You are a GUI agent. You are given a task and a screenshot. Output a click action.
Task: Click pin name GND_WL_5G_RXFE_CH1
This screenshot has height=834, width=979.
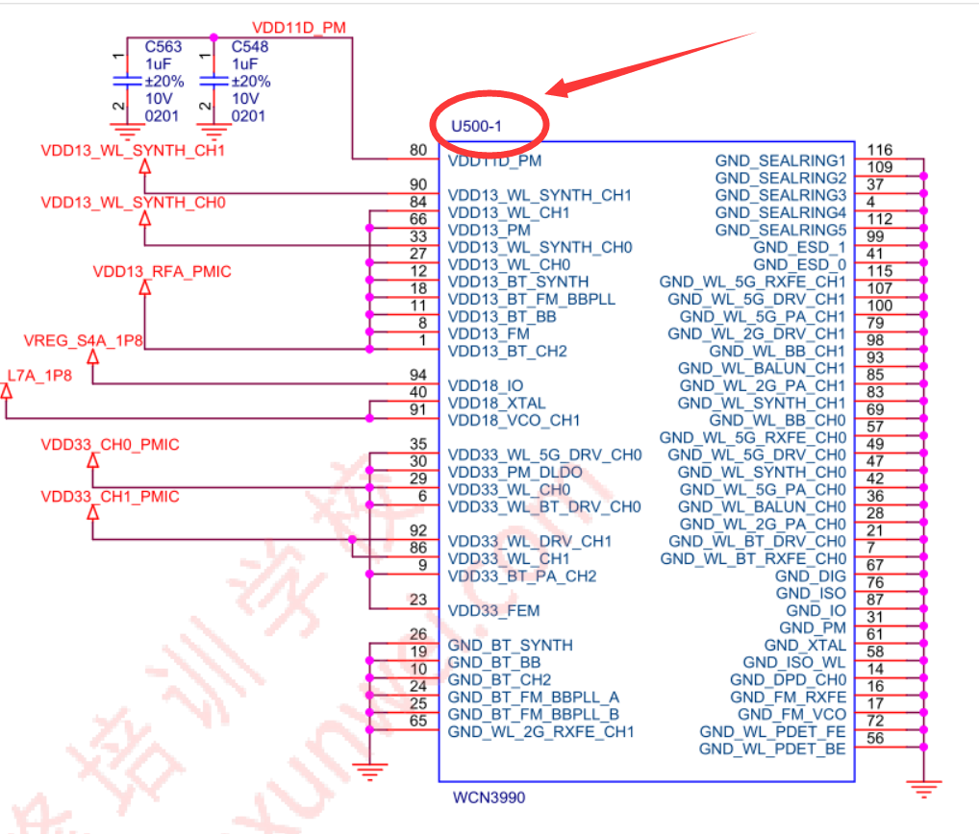753,282
